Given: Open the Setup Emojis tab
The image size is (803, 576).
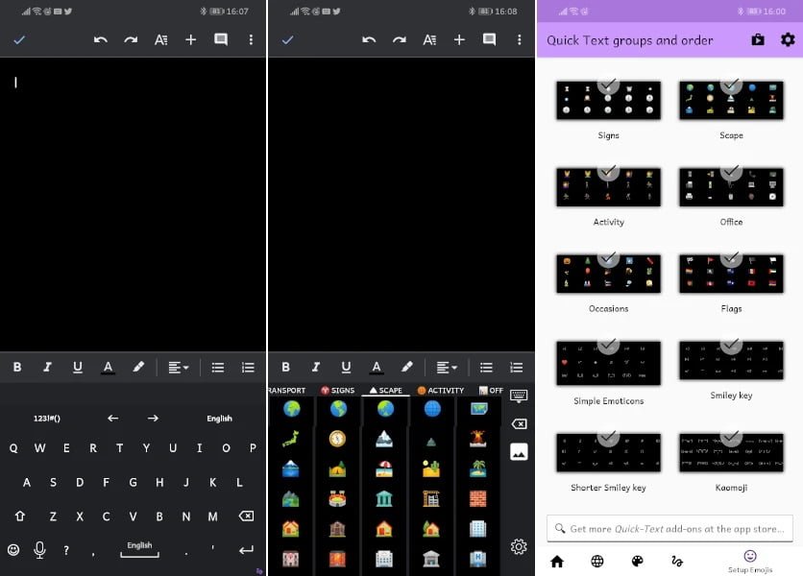Looking at the screenshot, I should (750, 562).
